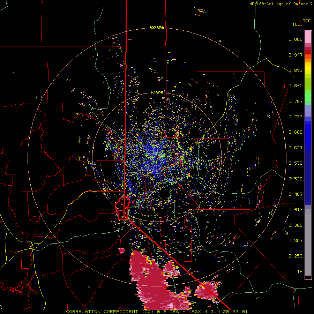314x314 pixels.
Task: Click the 0.253 scale value
Action: tap(296, 256)
